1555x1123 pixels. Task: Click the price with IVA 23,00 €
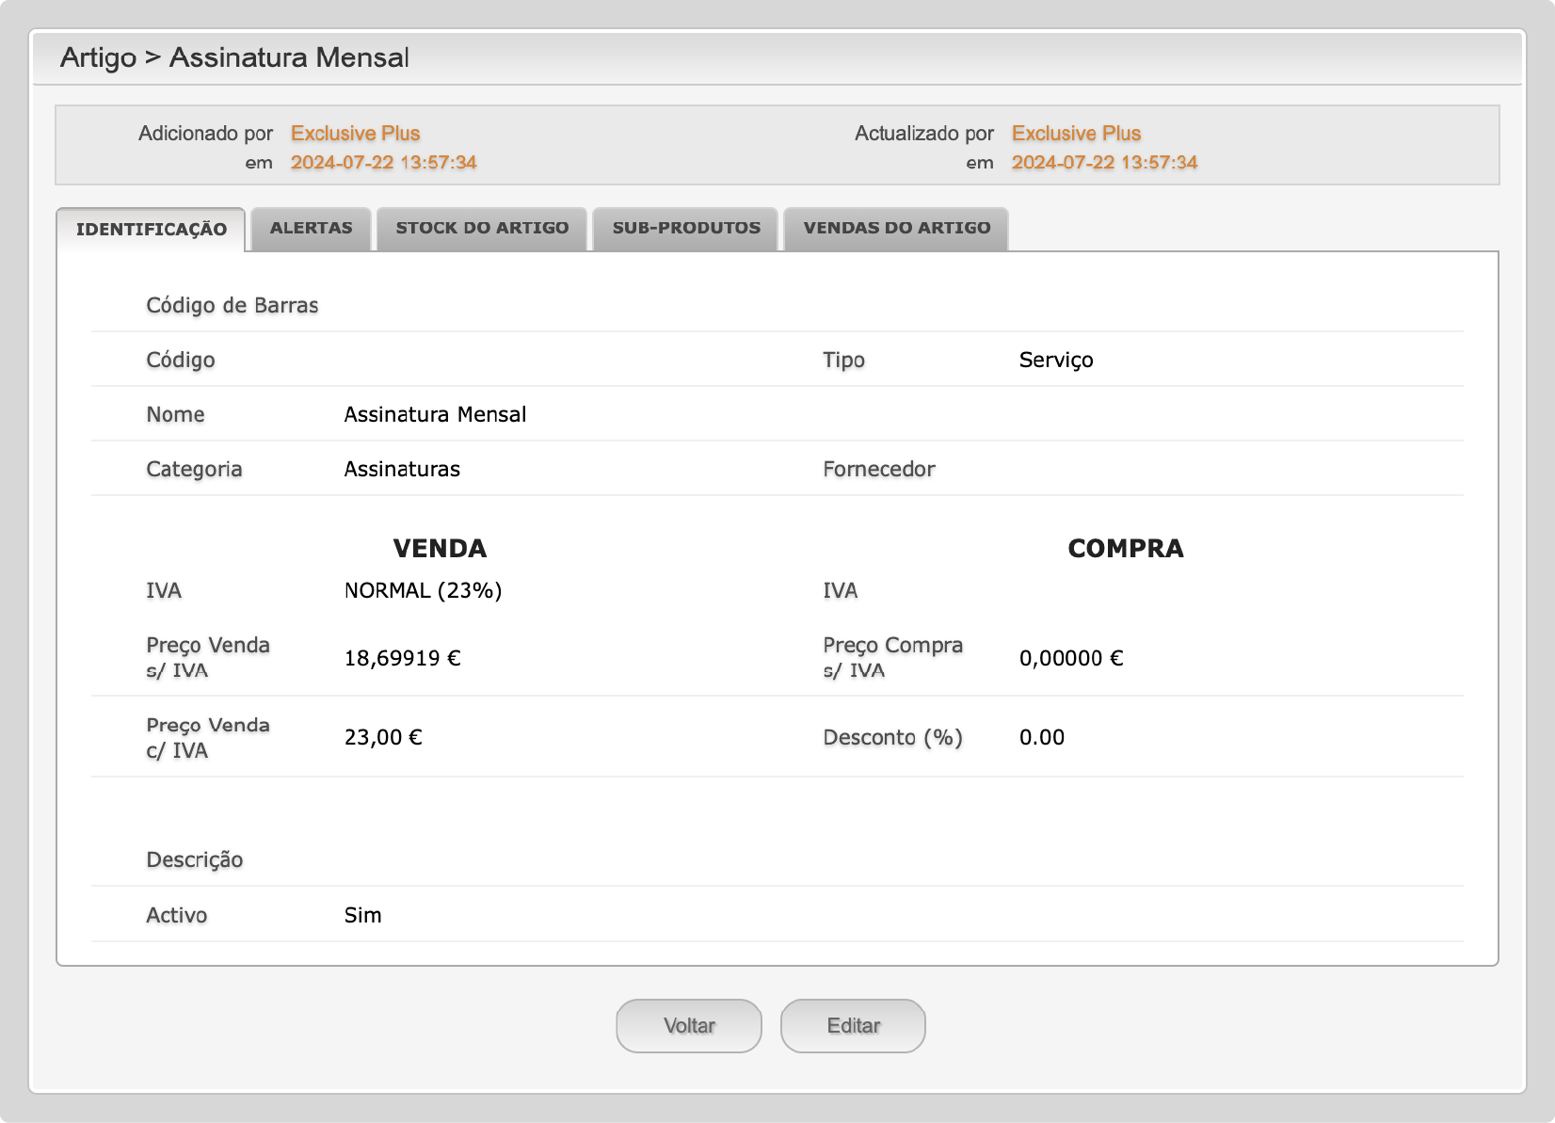click(383, 737)
